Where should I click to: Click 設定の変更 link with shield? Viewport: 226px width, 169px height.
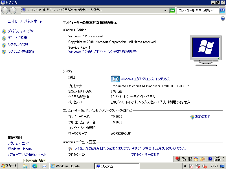pos(203,117)
